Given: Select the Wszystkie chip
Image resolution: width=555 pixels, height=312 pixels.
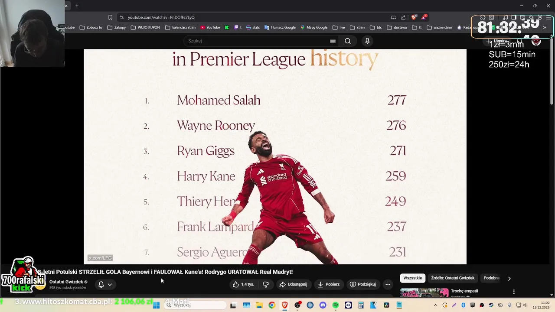Looking at the screenshot, I should pos(412,278).
